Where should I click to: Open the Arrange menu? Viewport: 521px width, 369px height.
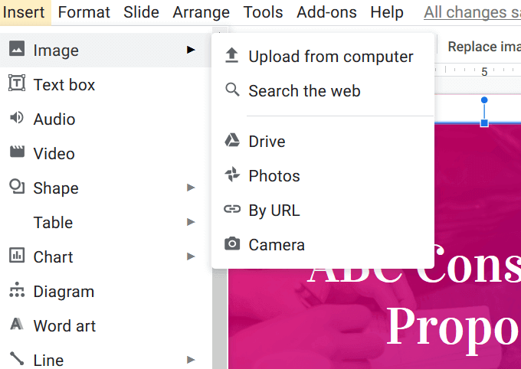[201, 12]
